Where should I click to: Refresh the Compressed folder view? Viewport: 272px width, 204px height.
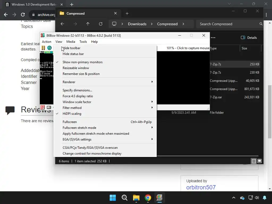(101, 24)
